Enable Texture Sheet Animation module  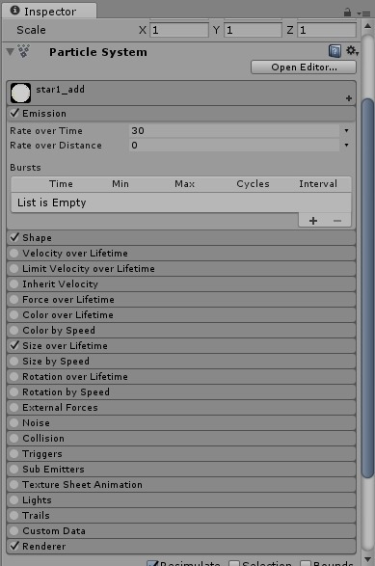(x=14, y=484)
